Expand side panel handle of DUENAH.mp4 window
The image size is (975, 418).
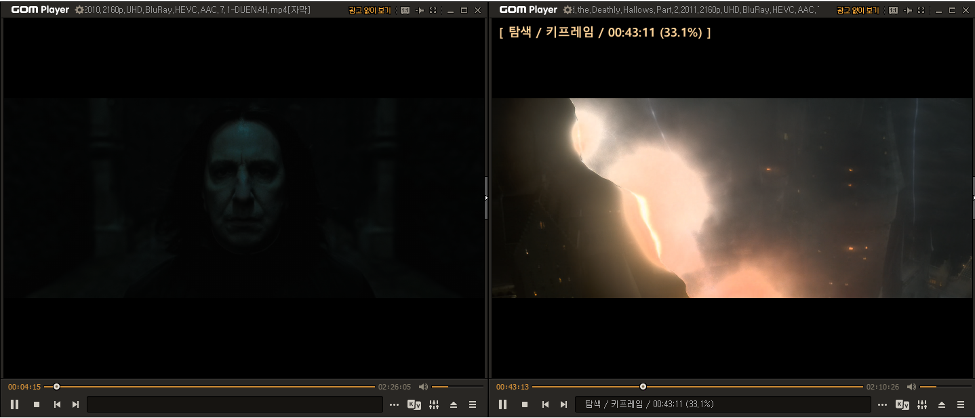(x=486, y=198)
